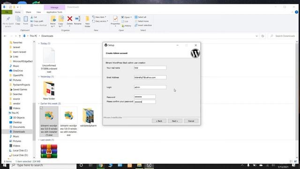The image size is (300, 169).
Task: Click the Email Address field in Setup
Action: click(x=150, y=77)
